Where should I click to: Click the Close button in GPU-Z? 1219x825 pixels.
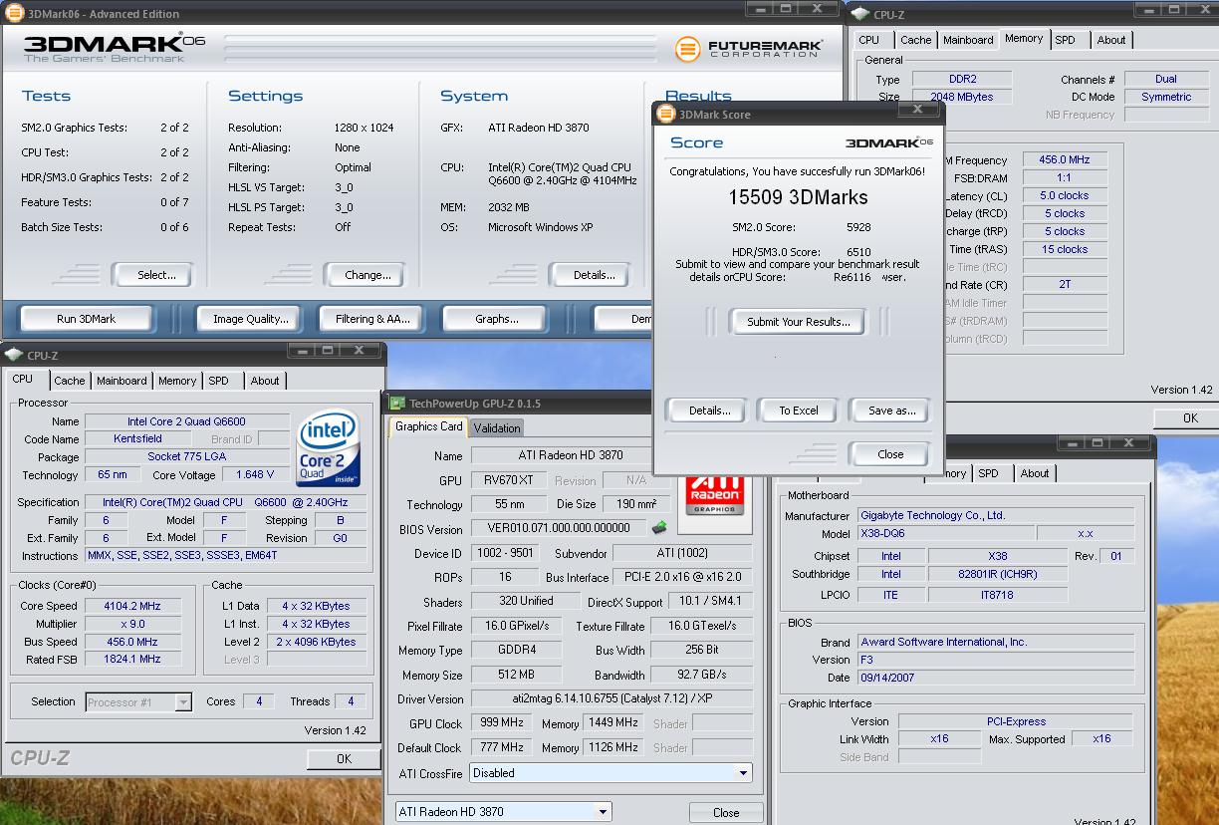click(x=726, y=813)
